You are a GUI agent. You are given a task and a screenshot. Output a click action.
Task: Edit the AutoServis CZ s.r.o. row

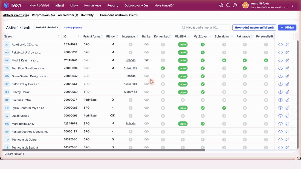point(287,44)
